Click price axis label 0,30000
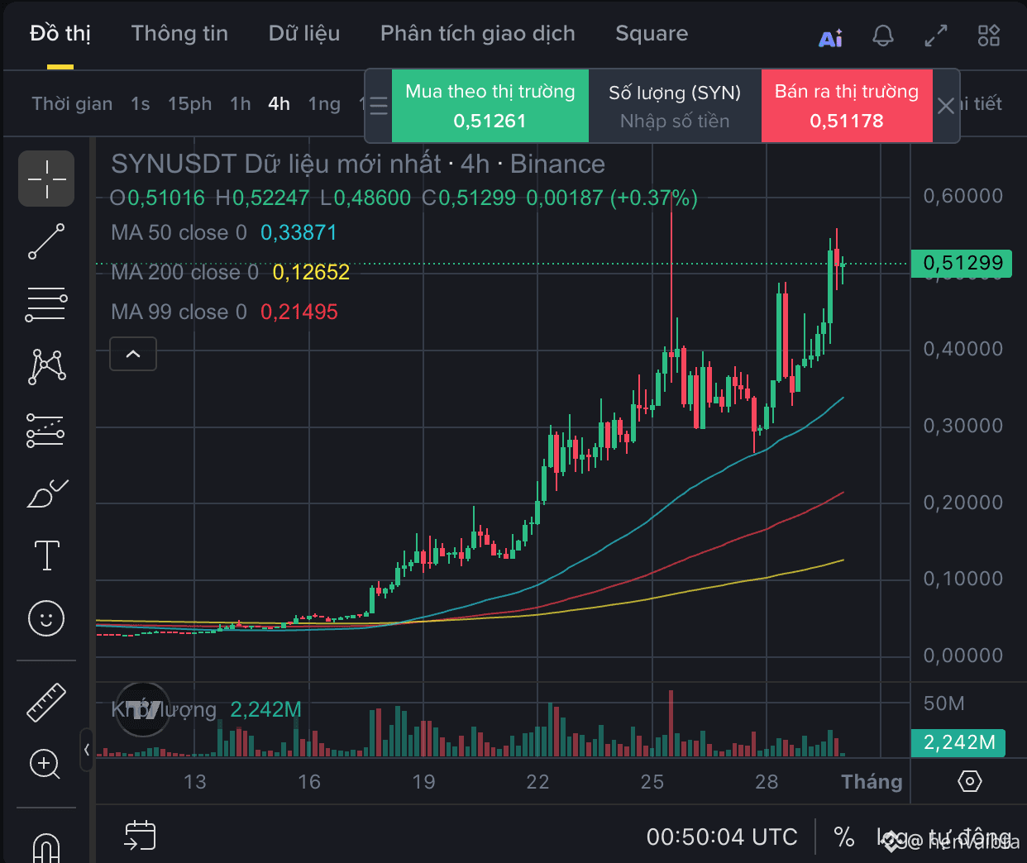 [x=963, y=426]
